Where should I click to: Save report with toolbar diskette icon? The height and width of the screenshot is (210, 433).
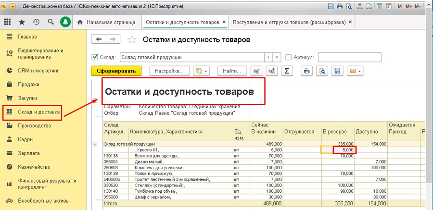[337, 71]
